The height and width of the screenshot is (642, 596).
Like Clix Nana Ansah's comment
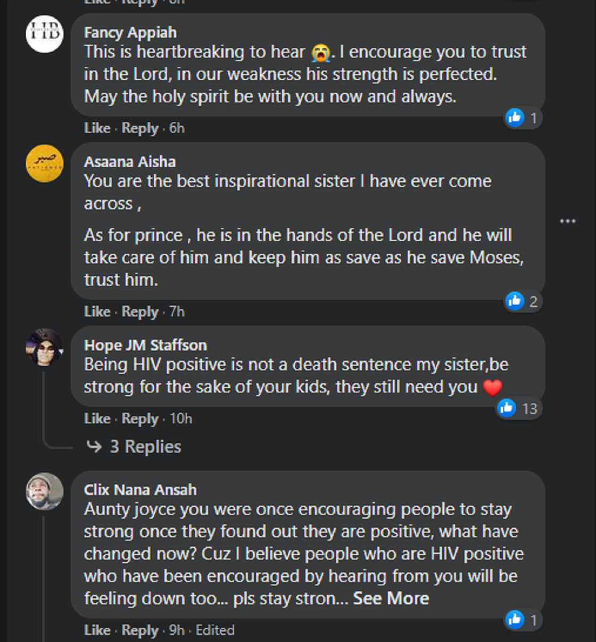pyautogui.click(x=97, y=630)
